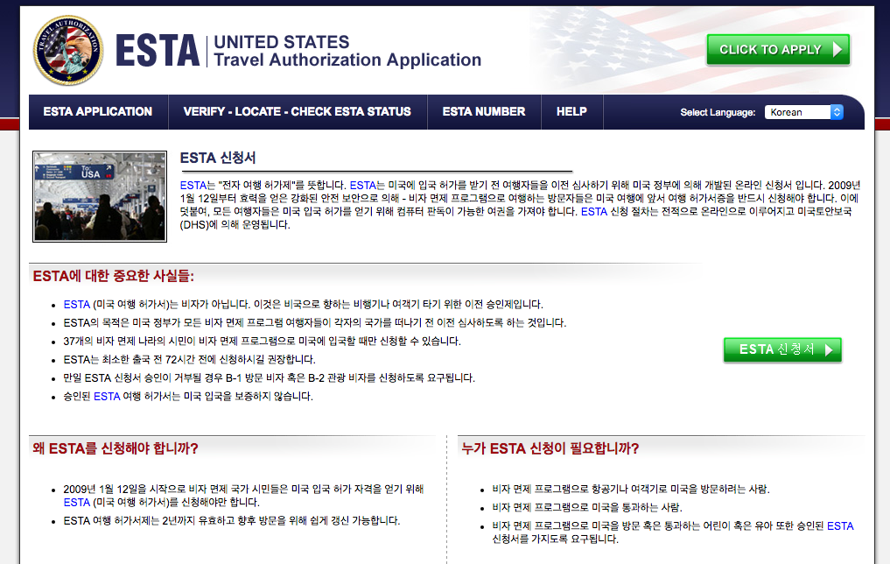Screen dimensions: 890x564
Task: Open the ESTA NUMBER menu item
Action: click(484, 111)
